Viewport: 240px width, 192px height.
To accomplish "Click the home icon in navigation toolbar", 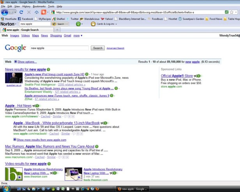I will coord(37,12).
